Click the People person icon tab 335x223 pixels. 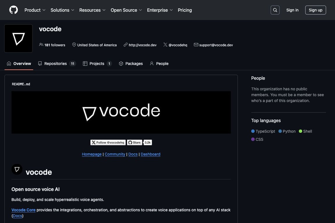[x=152, y=64]
